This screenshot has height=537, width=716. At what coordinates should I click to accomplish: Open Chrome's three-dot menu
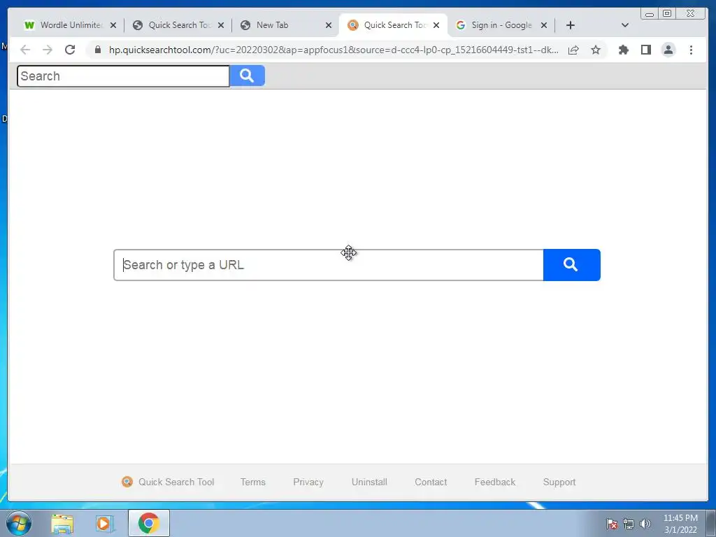[691, 50]
